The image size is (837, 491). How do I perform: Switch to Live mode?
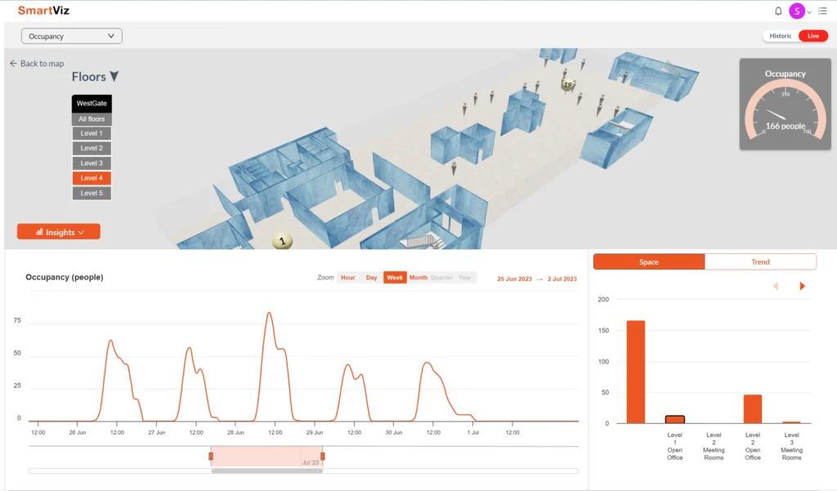click(812, 36)
